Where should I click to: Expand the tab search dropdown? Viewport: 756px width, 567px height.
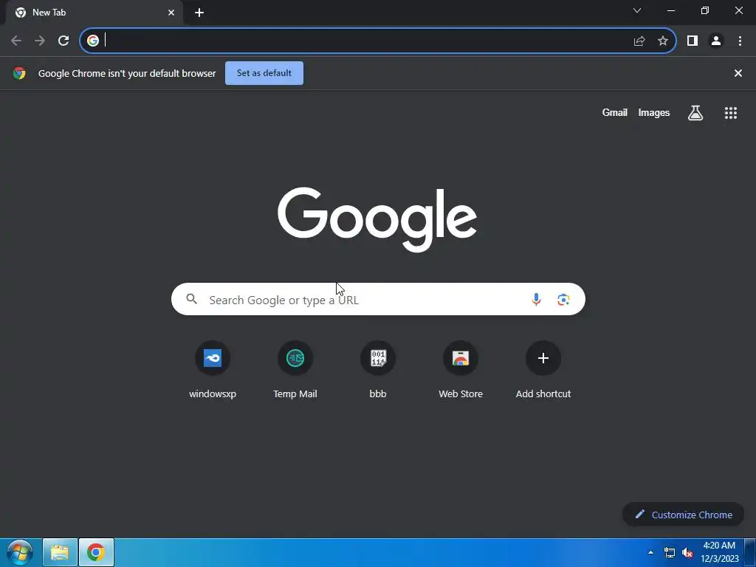pyautogui.click(x=637, y=10)
